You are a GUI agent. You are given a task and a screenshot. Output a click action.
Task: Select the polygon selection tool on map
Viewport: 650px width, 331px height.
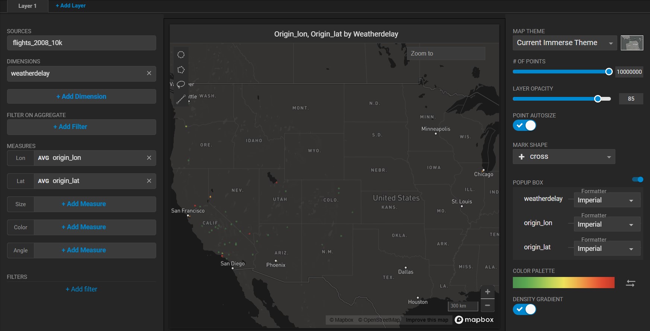181,70
